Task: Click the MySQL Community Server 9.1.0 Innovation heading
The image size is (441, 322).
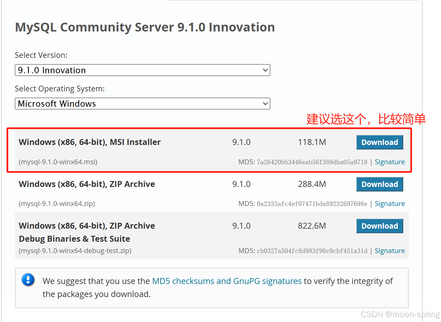Action: [145, 27]
